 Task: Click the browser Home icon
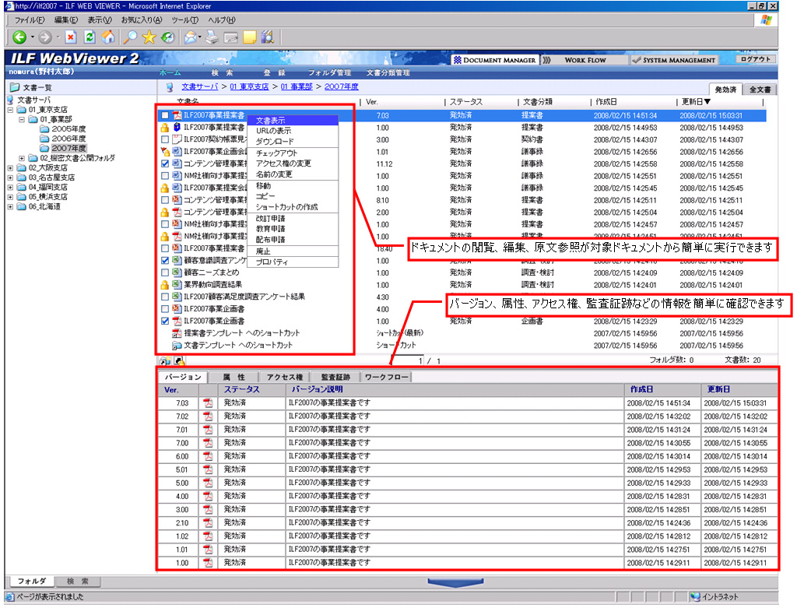(108, 37)
